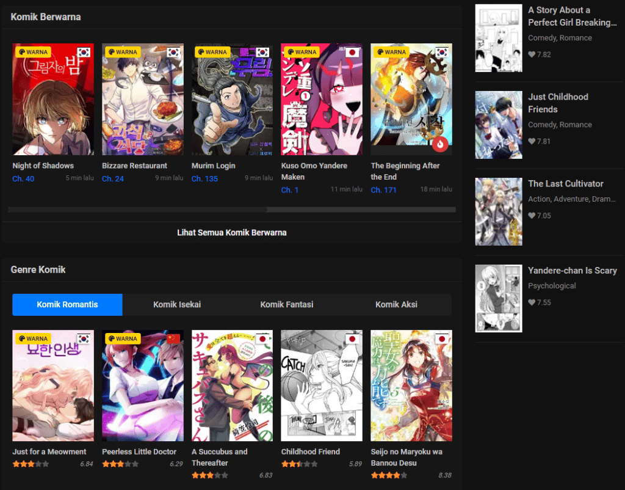Image resolution: width=625 pixels, height=490 pixels.
Task: Open Murim Login Ch. 135
Action: pyautogui.click(x=204, y=179)
